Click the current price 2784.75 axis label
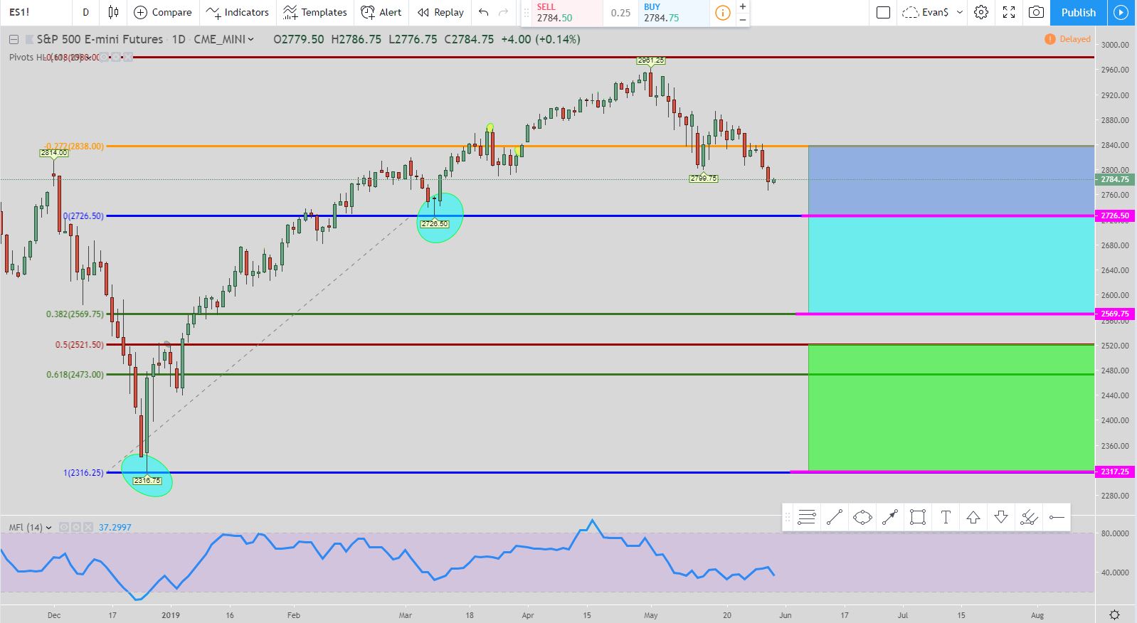Screen dimensions: 1137x623 tap(1115, 179)
